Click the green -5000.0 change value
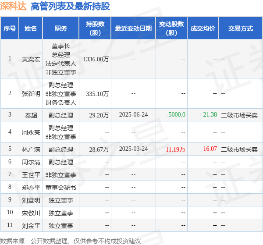263x245 pixels. pos(176,114)
